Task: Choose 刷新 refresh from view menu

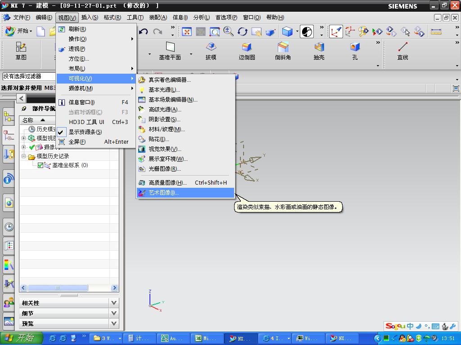Action: click(x=96, y=29)
